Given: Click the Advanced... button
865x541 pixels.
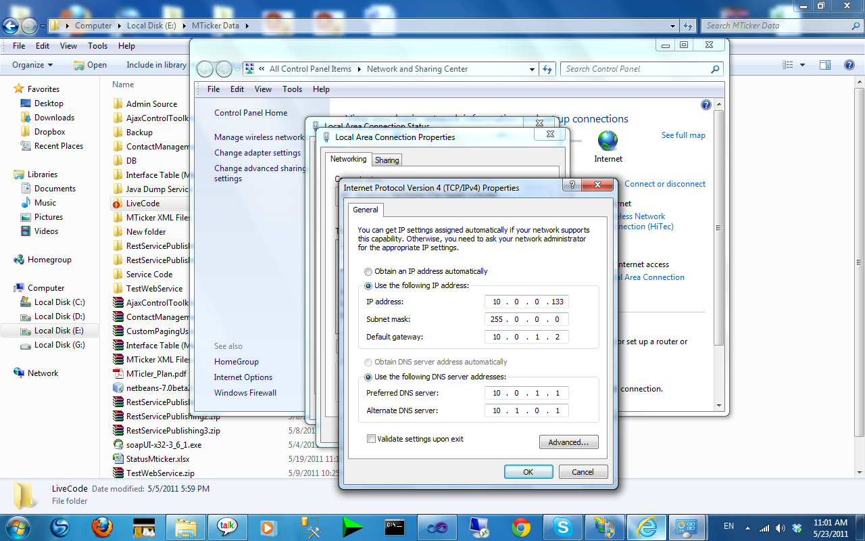Looking at the screenshot, I should click(x=568, y=442).
